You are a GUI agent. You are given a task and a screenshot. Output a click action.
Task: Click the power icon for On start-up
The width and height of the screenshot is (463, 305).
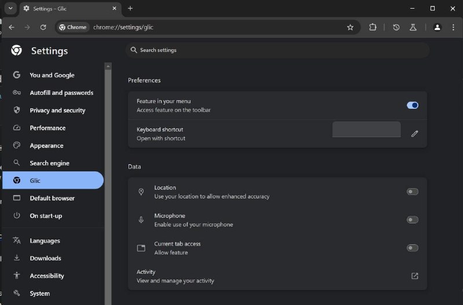click(17, 215)
